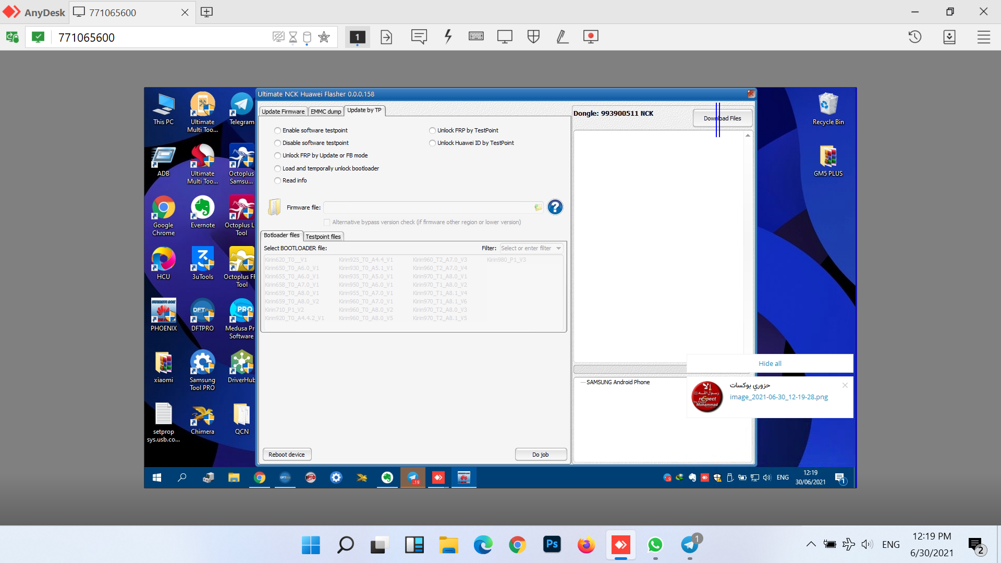Viewport: 1001px width, 563px height.
Task: Open image_2021-06-30_12-19-28.png notification link
Action: pos(779,397)
